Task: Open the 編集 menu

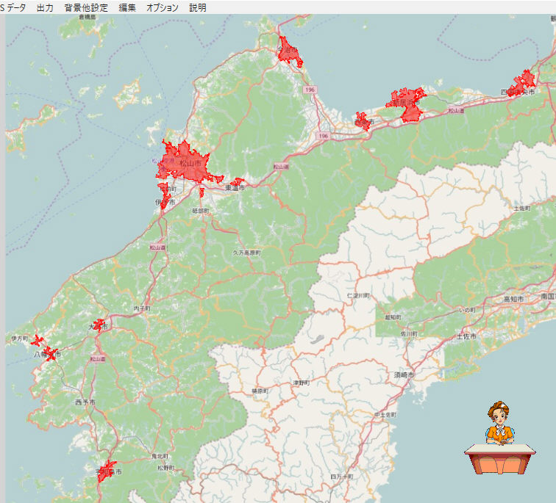Action: (x=127, y=7)
